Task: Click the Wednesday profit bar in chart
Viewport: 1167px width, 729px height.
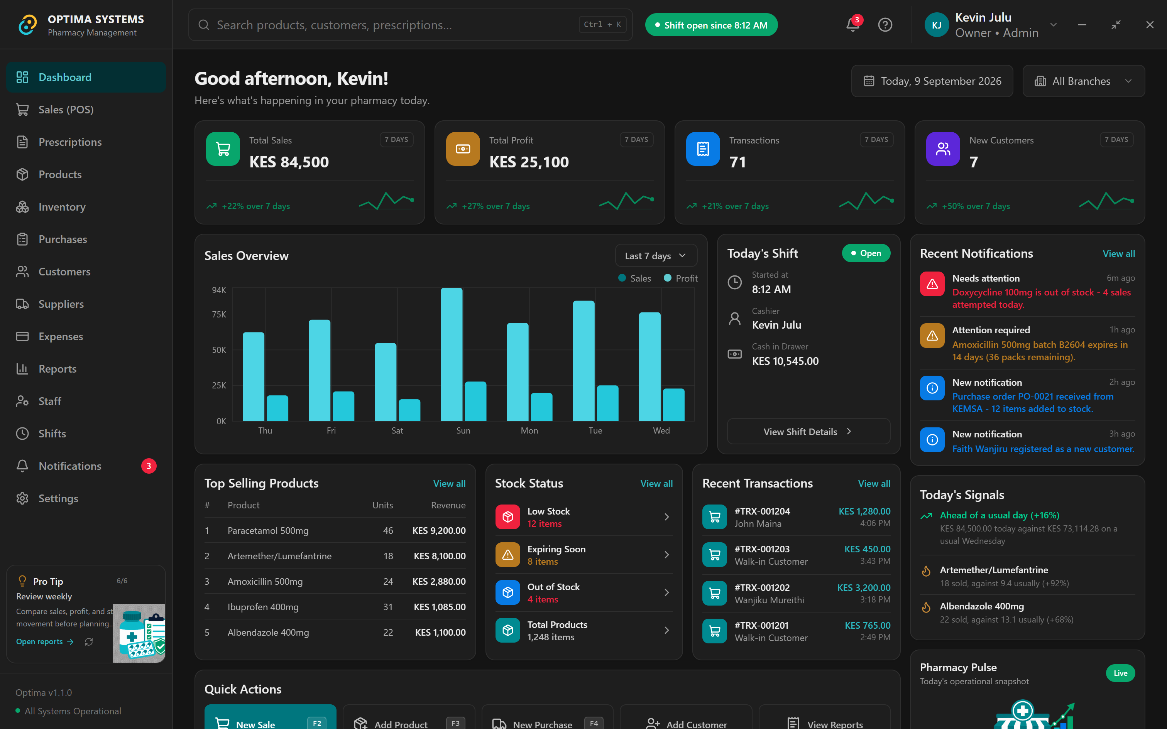Action: (674, 405)
